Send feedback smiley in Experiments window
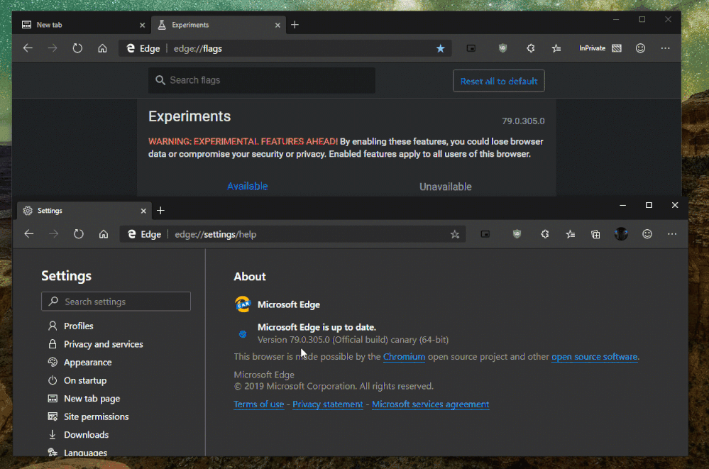 click(640, 48)
